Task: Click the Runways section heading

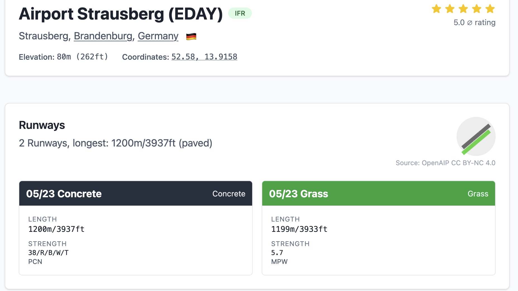Action: click(x=42, y=125)
